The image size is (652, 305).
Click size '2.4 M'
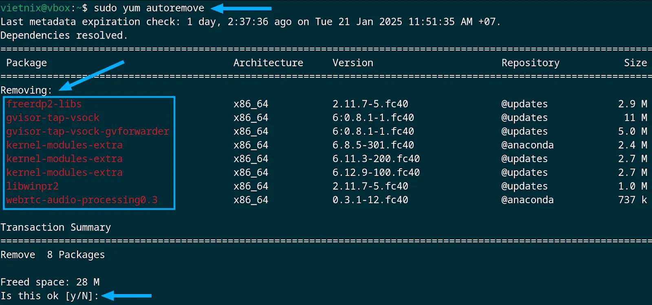pos(632,145)
